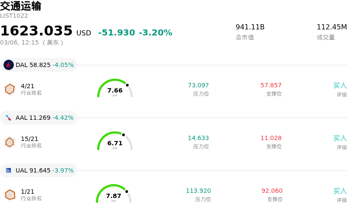Select the 交通运输 sector title
This screenshot has width=347, height=211.
pyautogui.click(x=21, y=6)
